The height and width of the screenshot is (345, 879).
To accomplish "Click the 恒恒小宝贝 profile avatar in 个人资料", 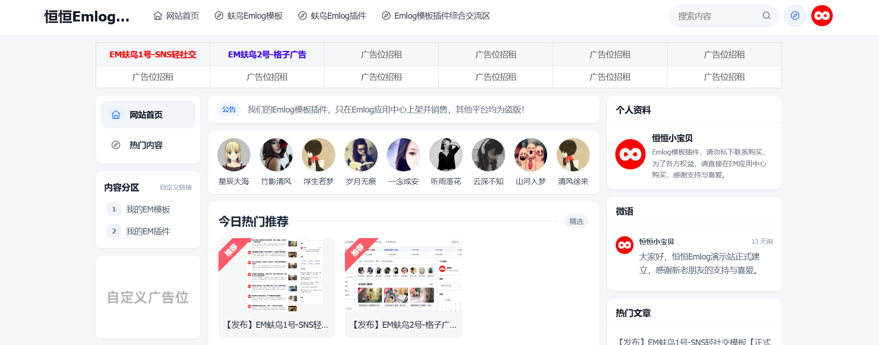I will point(630,155).
